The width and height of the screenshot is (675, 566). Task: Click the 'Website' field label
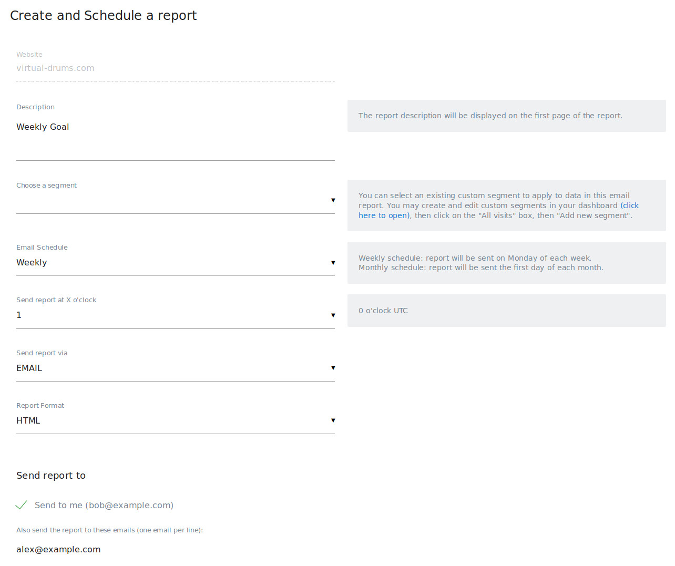pos(29,55)
